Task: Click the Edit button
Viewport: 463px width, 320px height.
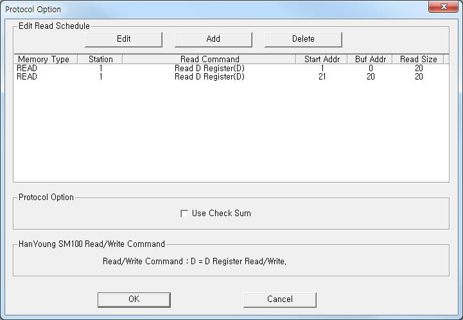Action: pos(123,39)
